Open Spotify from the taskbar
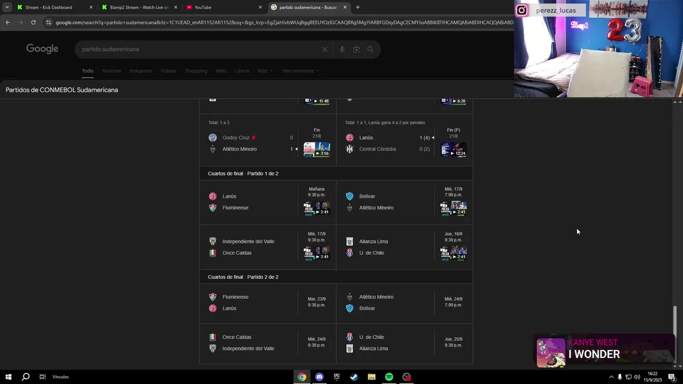 pyautogui.click(x=389, y=377)
